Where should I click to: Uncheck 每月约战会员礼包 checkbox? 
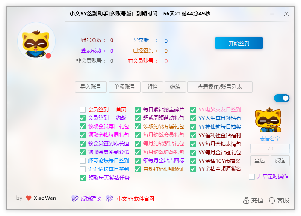(x=138, y=135)
